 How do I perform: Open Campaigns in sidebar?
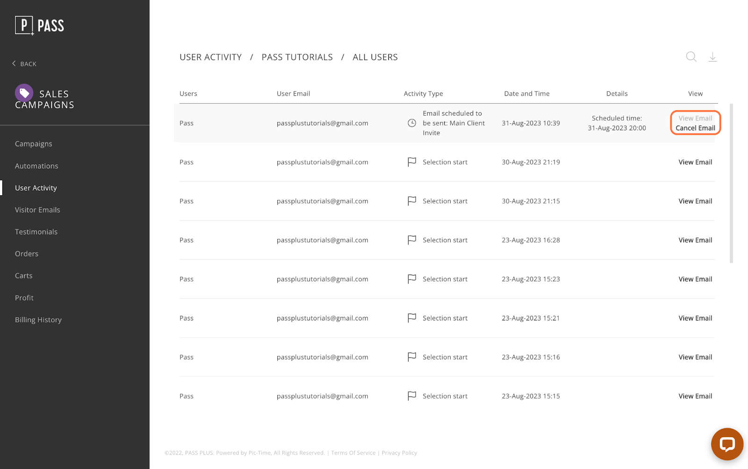[34, 144]
